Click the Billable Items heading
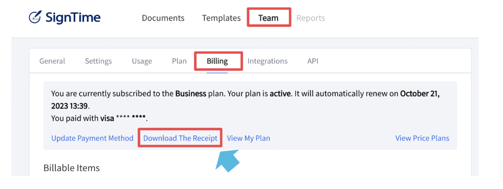Viewport: 503px width, 189px height. (x=72, y=168)
